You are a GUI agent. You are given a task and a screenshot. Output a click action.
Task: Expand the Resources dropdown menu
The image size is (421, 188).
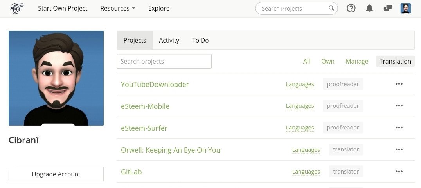118,8
